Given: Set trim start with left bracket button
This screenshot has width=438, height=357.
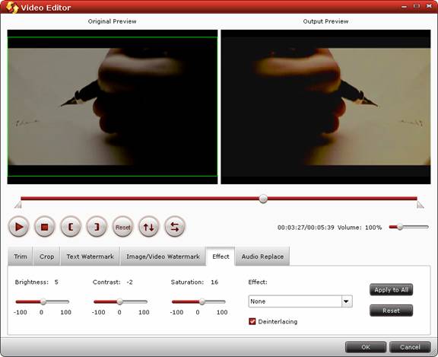Looking at the screenshot, I should point(71,227).
